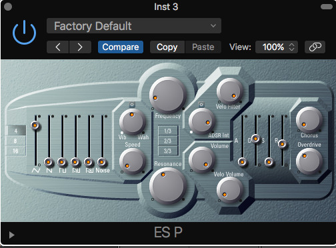Select the 2/3 key follow button
The width and height of the screenshot is (336, 248).
pyautogui.click(x=168, y=141)
